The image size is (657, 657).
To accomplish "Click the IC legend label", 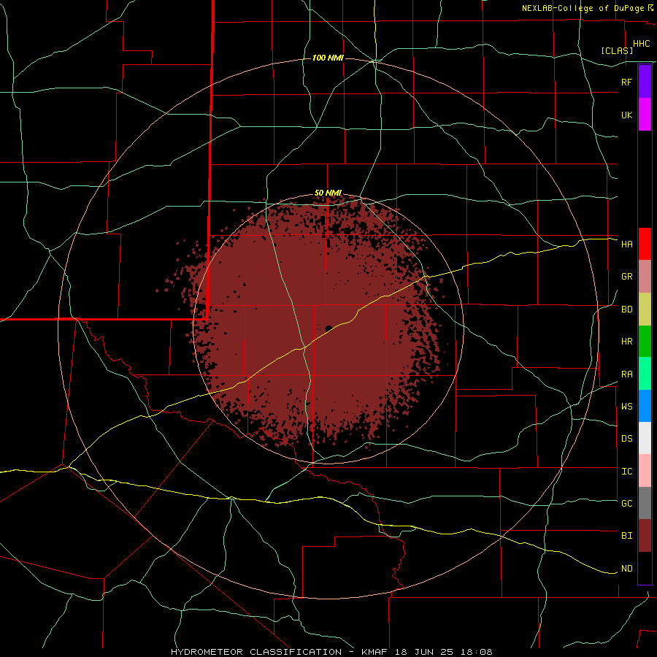I will click(626, 472).
